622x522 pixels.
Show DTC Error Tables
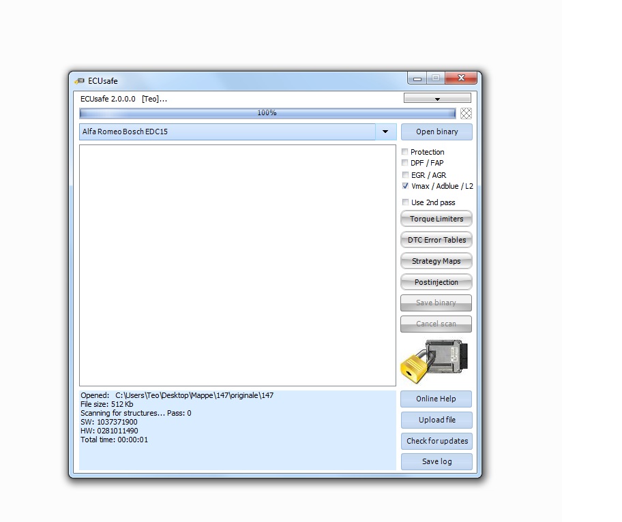click(436, 240)
